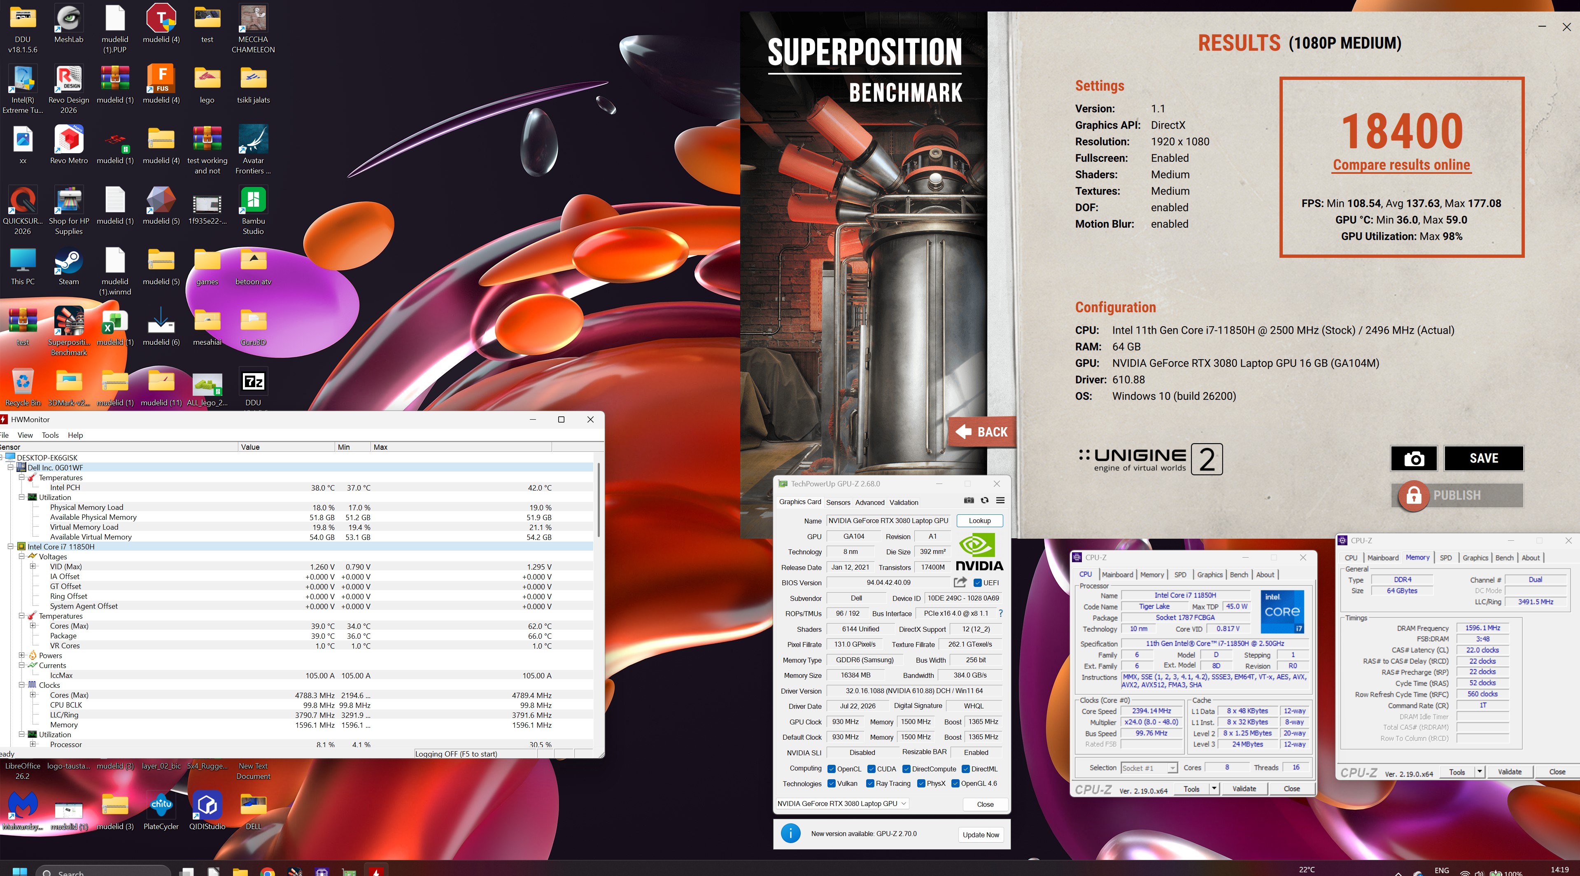
Task: Click Update Now in GPU-Z notification
Action: click(x=981, y=835)
